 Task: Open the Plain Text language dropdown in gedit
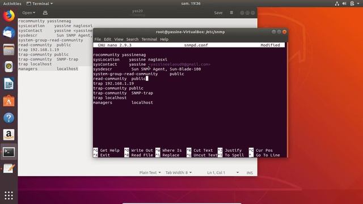tap(150, 172)
